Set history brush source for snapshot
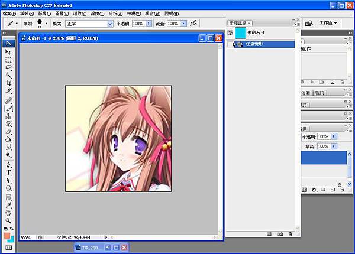355x254 pixels. (230, 33)
